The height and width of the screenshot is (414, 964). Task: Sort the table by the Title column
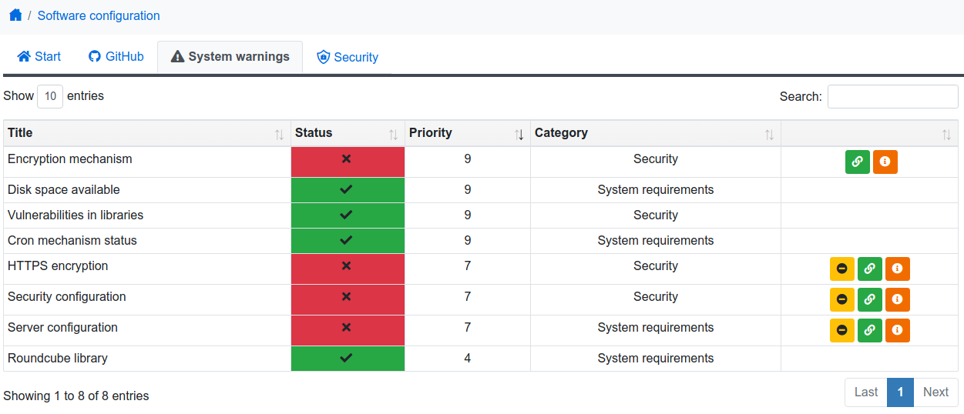tap(147, 133)
